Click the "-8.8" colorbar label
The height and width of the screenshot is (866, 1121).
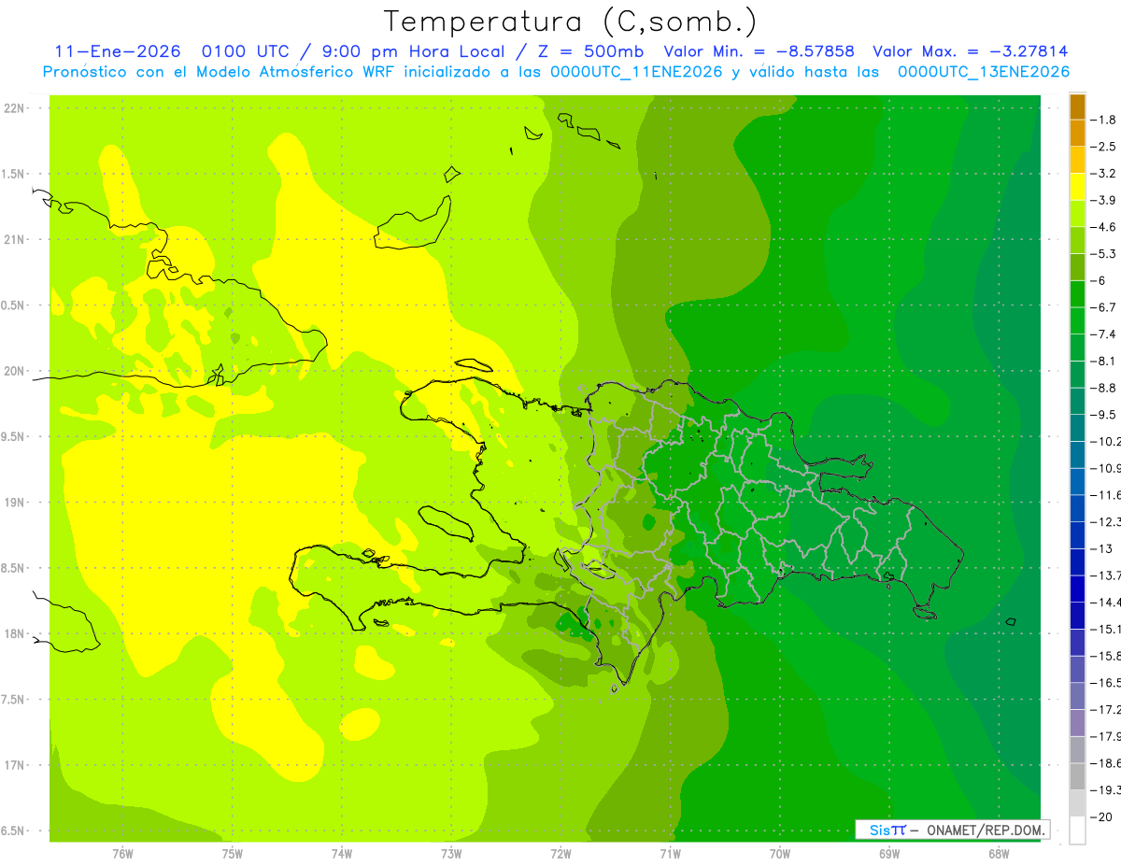point(1103,388)
